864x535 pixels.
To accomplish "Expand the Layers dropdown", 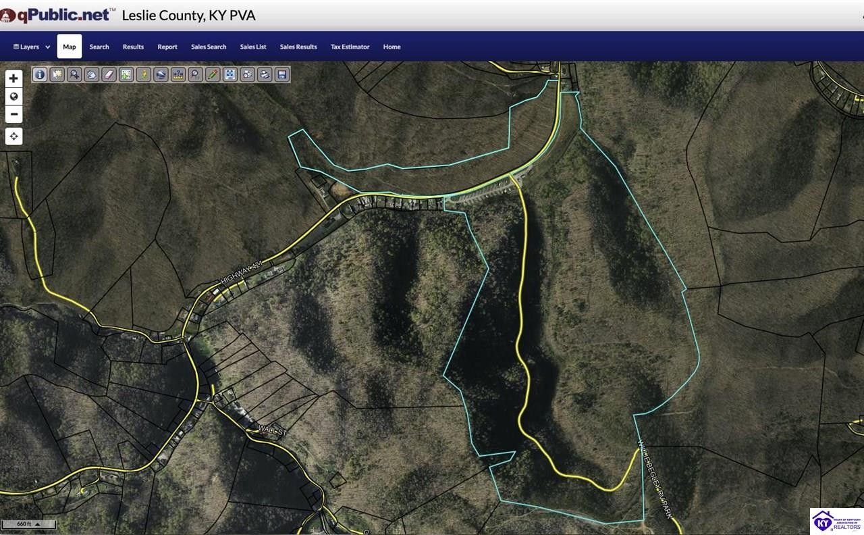I will [30, 47].
